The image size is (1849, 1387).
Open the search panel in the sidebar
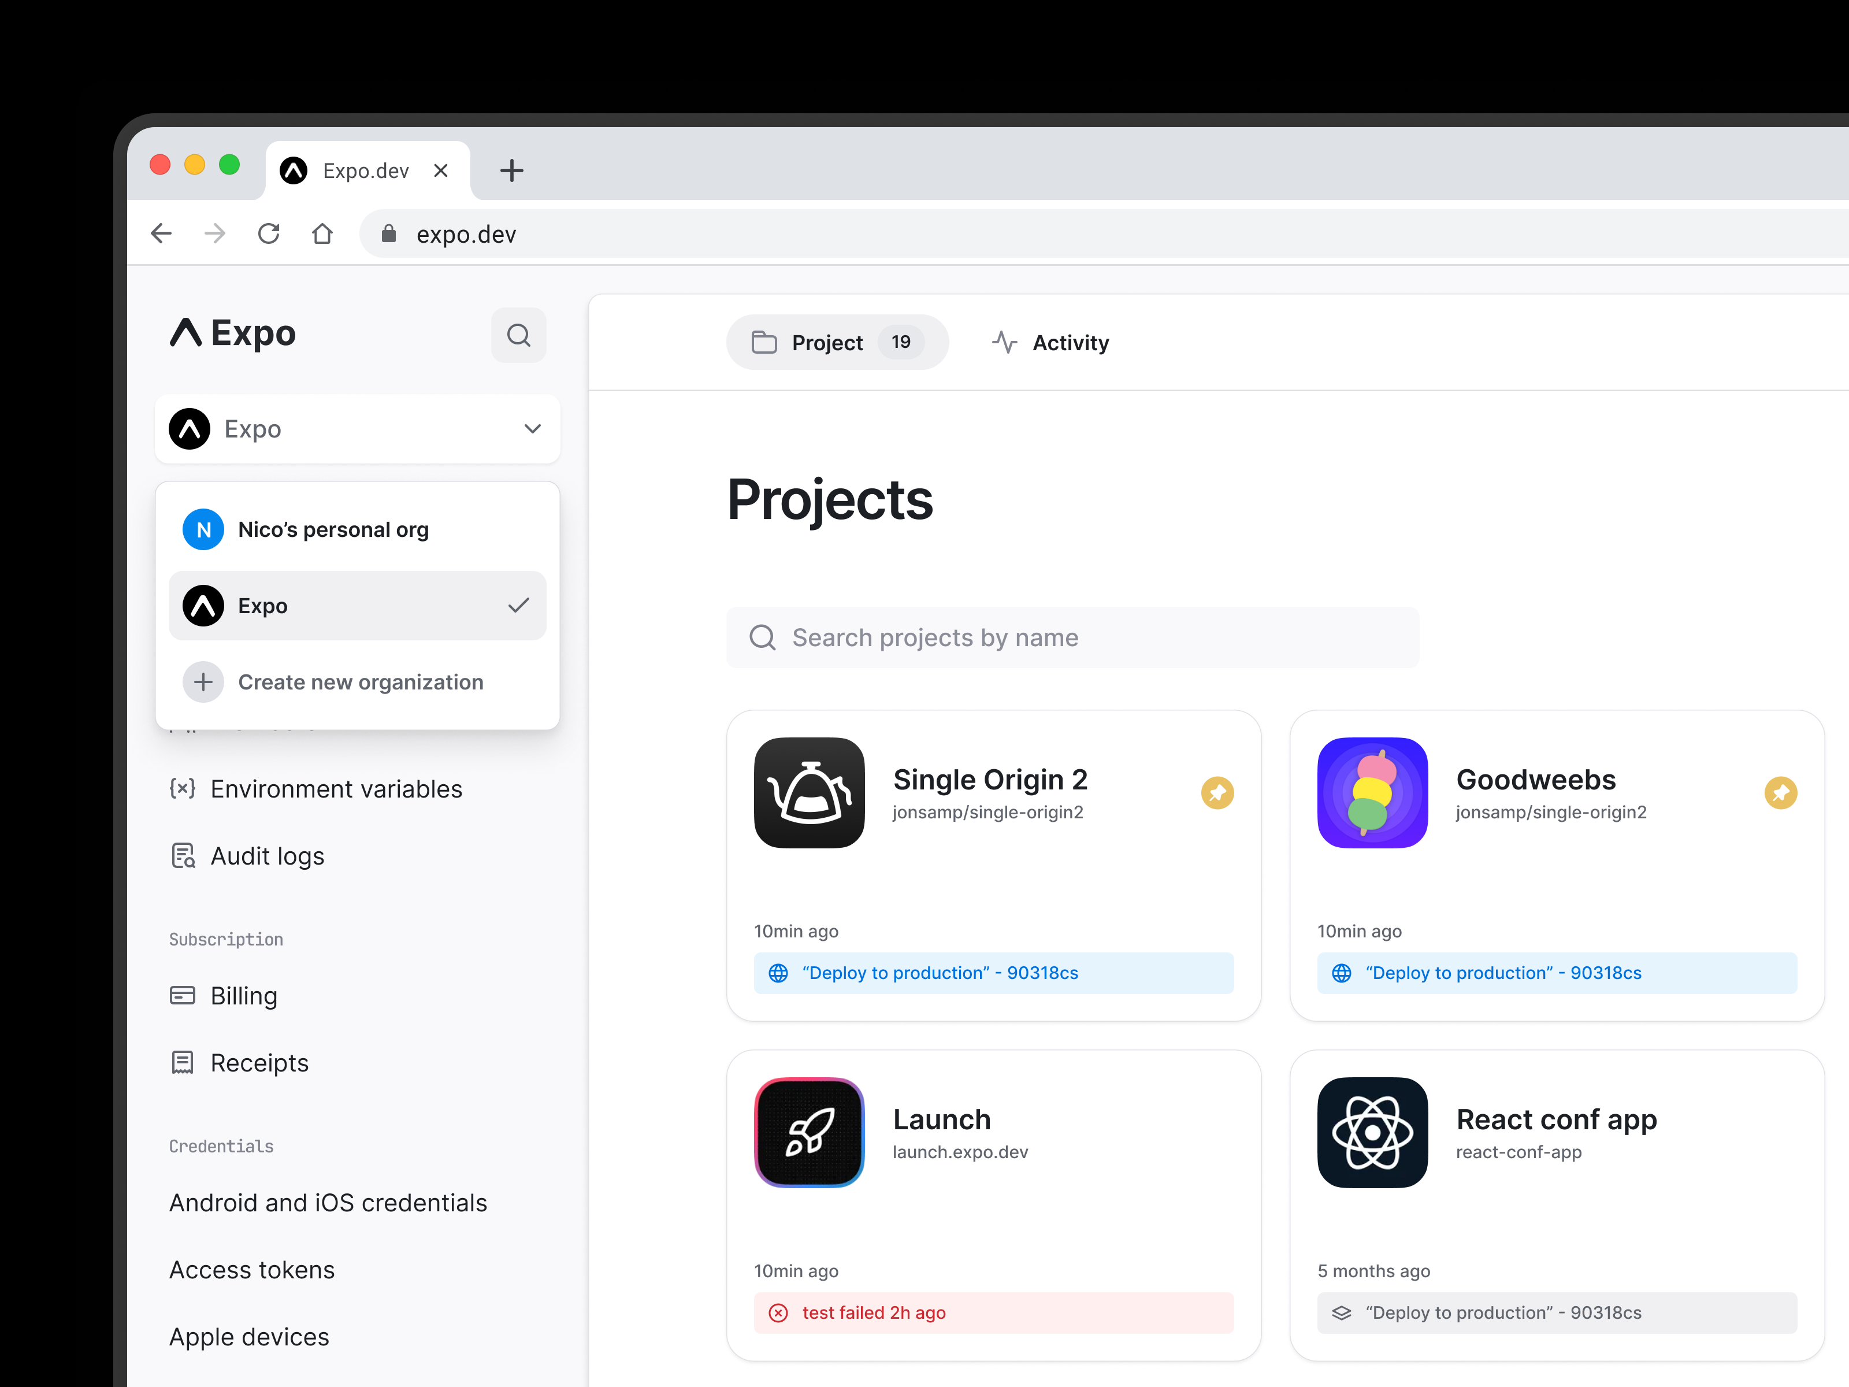click(519, 335)
